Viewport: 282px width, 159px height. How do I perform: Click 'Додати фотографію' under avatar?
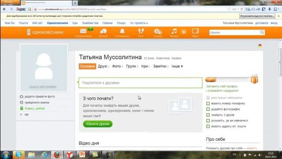(43, 87)
